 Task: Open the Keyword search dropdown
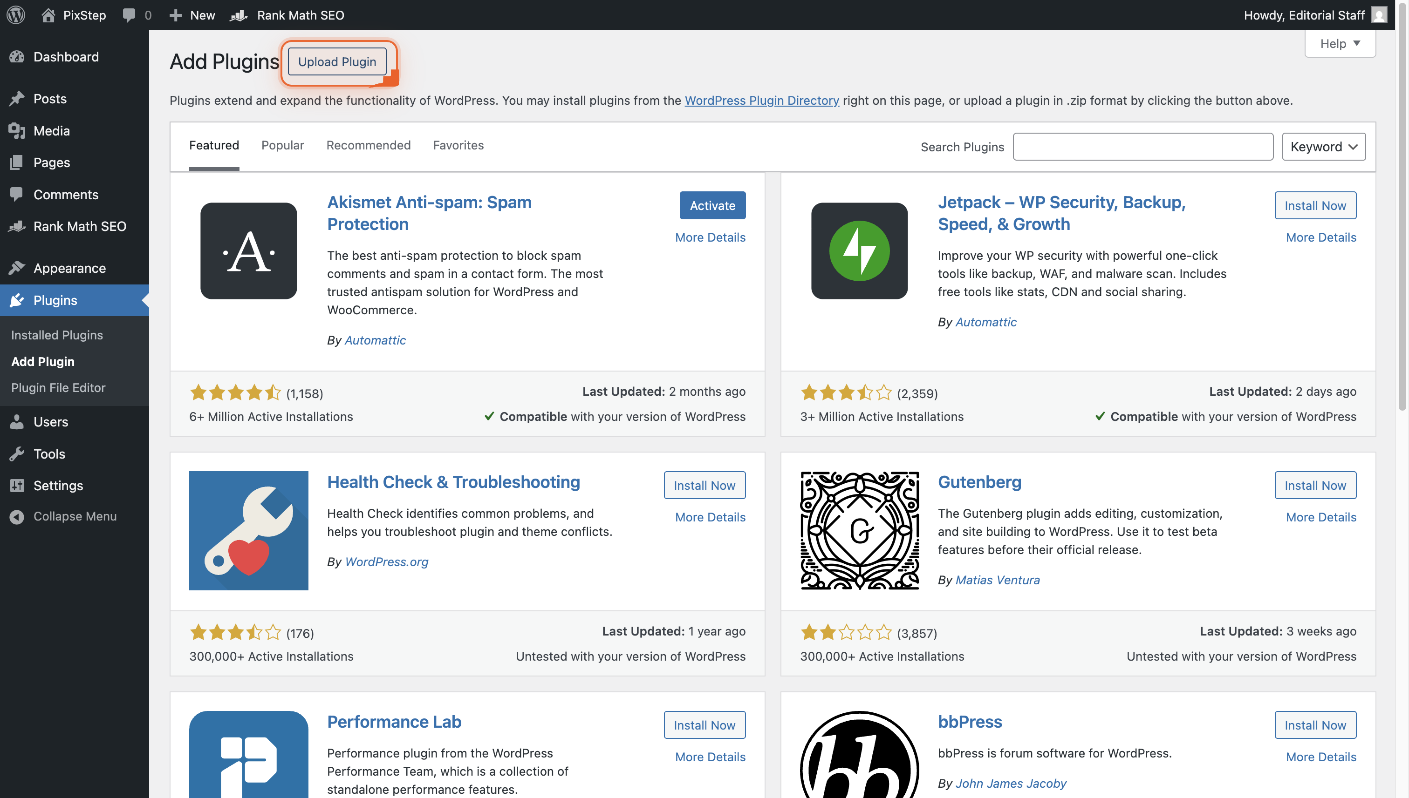coord(1323,146)
